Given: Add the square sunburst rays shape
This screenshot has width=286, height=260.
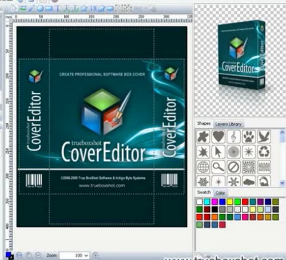Looking at the screenshot, I should pos(249,167).
